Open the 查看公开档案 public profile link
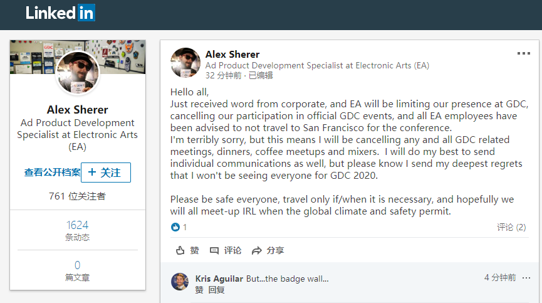 pyautogui.click(x=52, y=173)
